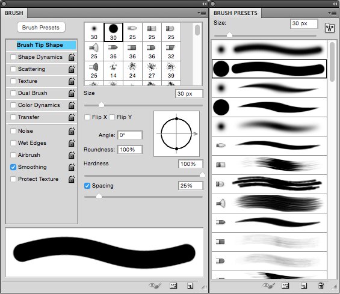Check the Flip Y option
Viewport: 340px width, 294px height.
click(x=112, y=117)
